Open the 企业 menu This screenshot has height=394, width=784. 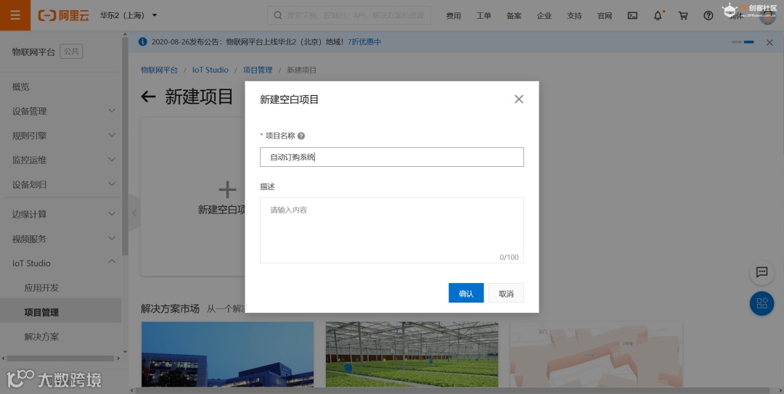pos(544,15)
